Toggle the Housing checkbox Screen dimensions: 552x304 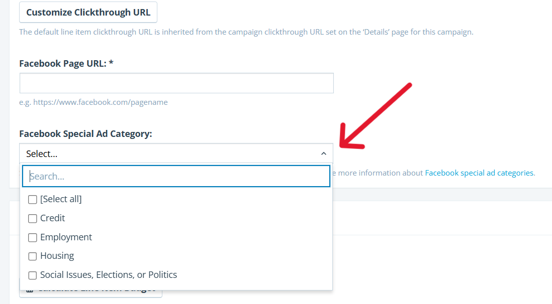click(33, 256)
